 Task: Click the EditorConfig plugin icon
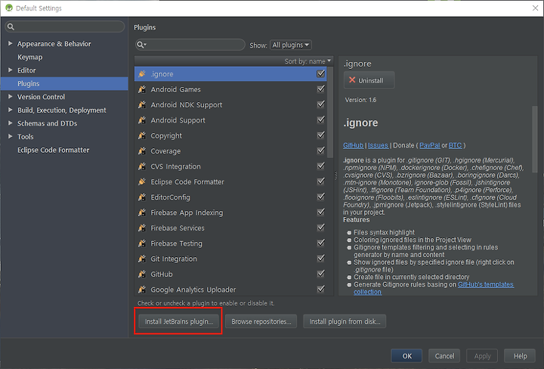tap(142, 197)
